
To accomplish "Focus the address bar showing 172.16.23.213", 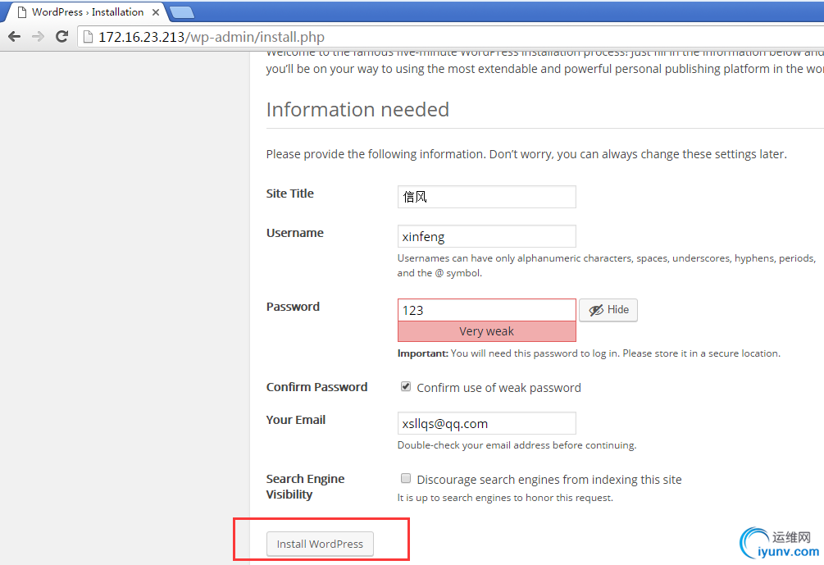I will pyautogui.click(x=452, y=37).
